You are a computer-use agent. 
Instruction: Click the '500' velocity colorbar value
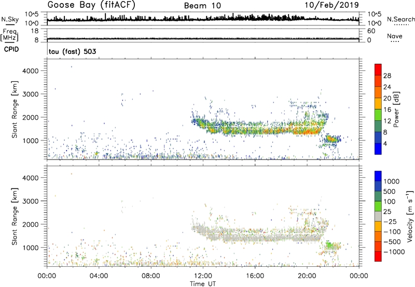tap(390, 192)
